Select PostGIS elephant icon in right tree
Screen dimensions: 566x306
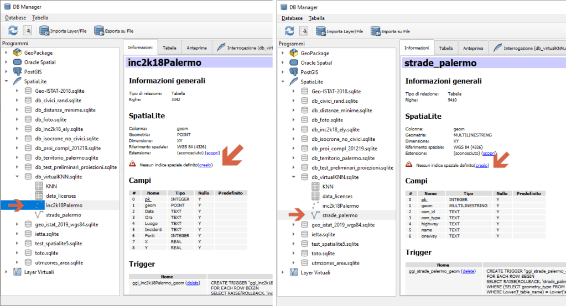[294, 72]
